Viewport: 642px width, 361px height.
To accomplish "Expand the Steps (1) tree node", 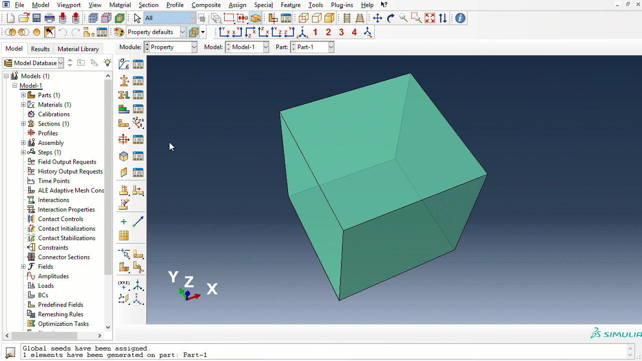I will [x=23, y=152].
